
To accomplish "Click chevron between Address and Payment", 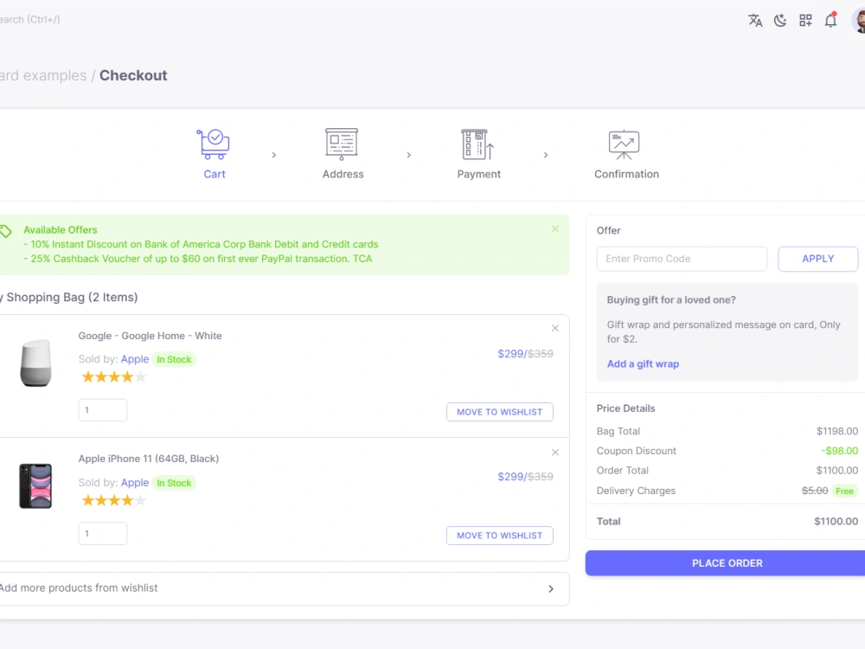I will (409, 155).
